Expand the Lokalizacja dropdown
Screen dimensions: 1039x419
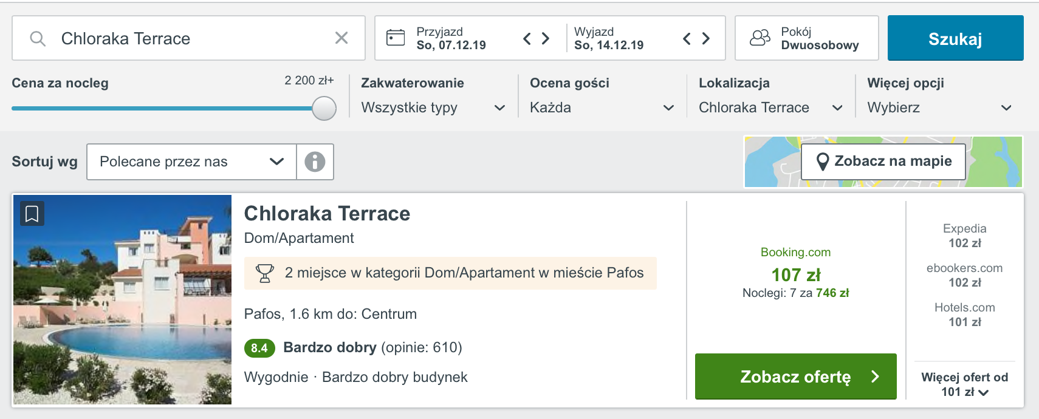771,107
